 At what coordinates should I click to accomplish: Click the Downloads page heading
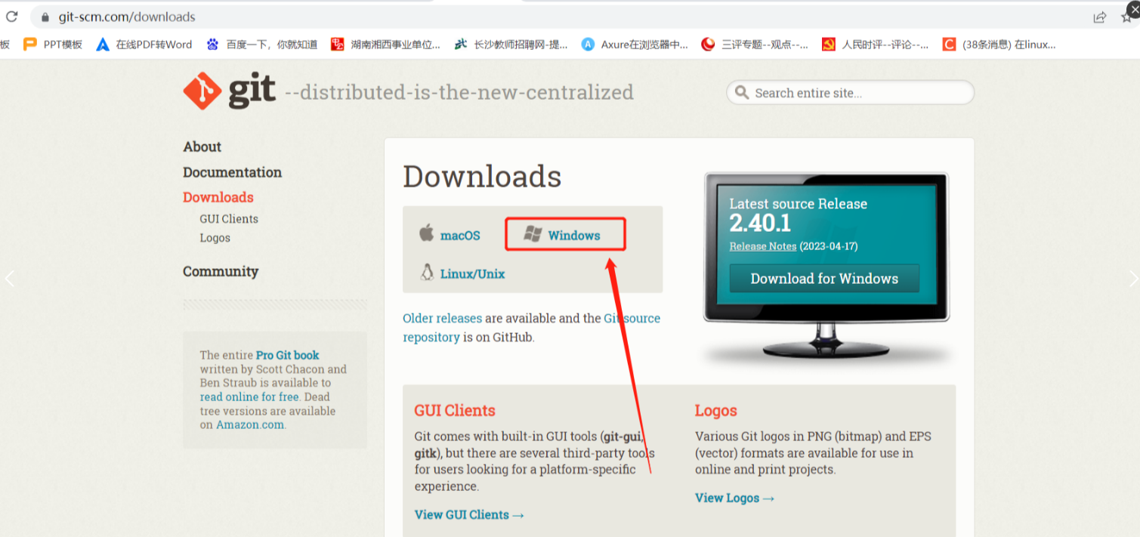pyautogui.click(x=482, y=177)
